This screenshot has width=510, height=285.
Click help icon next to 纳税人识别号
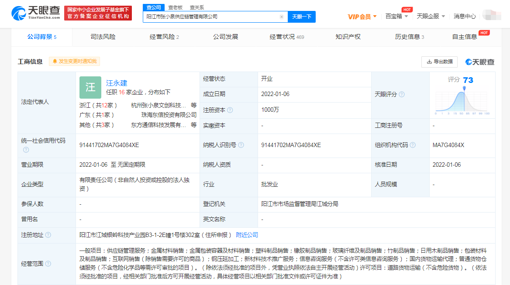(x=241, y=145)
